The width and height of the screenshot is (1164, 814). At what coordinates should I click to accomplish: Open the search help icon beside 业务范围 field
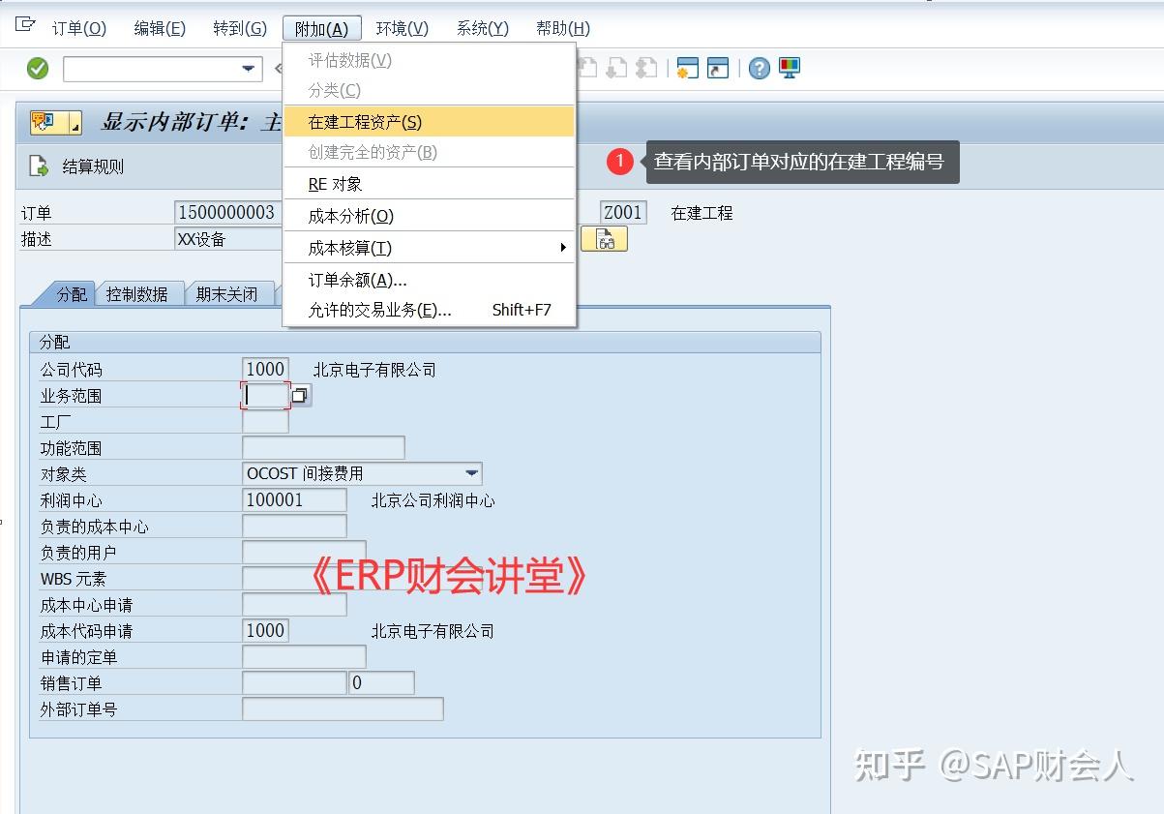tap(298, 395)
